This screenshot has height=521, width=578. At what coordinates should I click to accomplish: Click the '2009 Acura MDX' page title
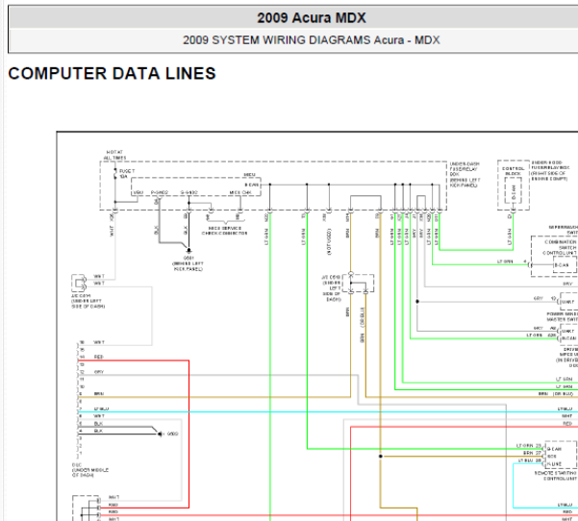click(312, 17)
